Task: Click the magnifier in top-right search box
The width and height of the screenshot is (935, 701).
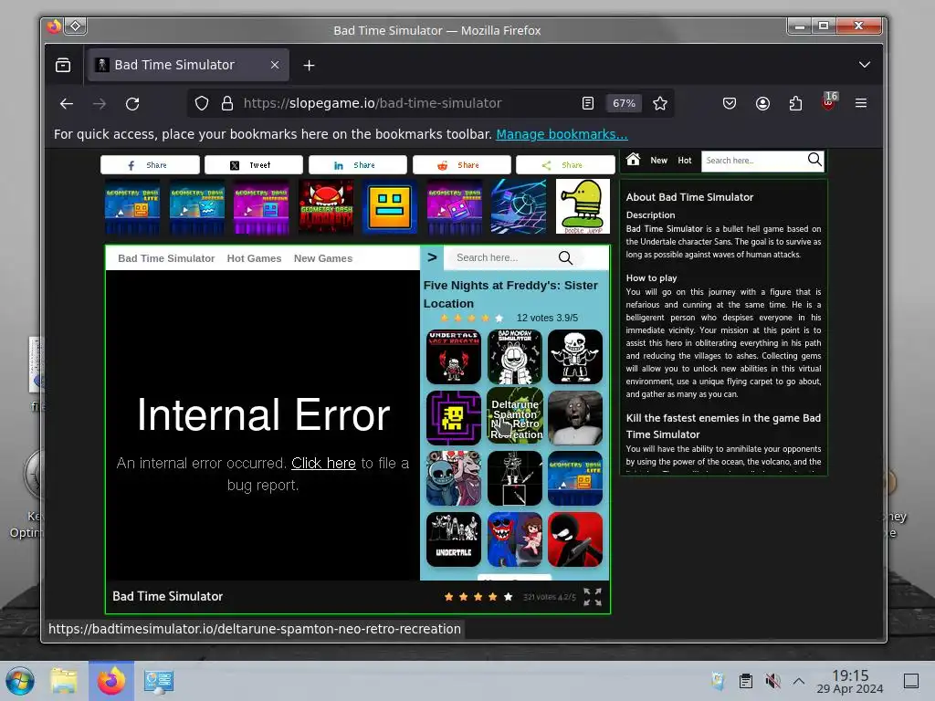Action: (814, 160)
